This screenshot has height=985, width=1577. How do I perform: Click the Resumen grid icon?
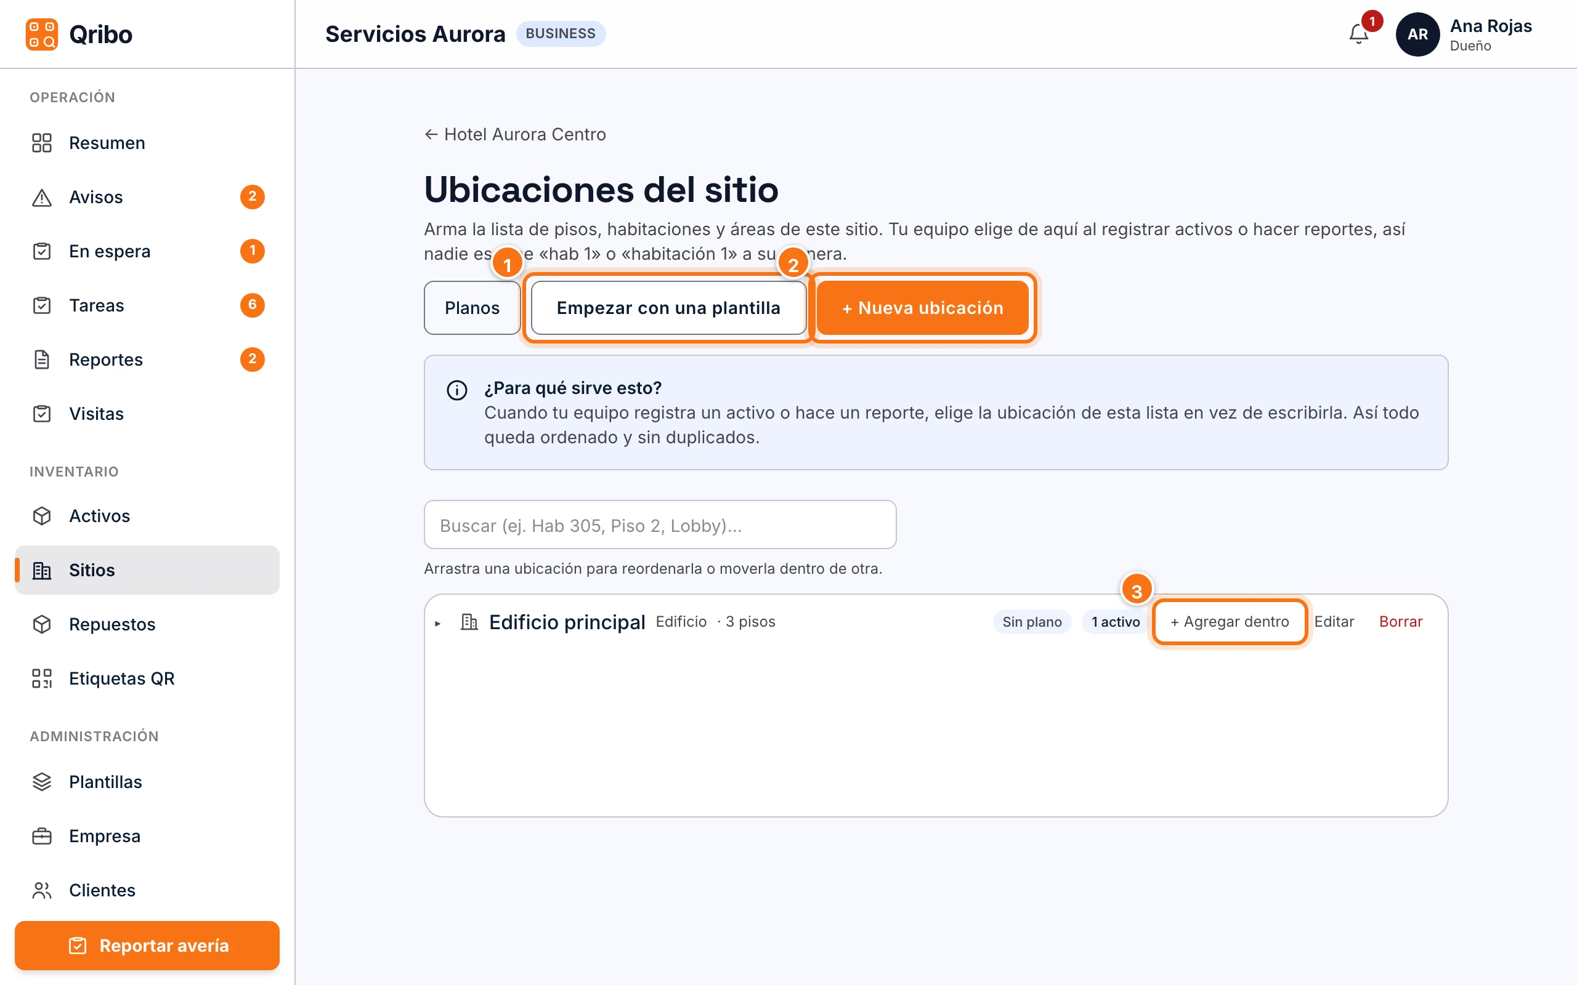point(42,143)
